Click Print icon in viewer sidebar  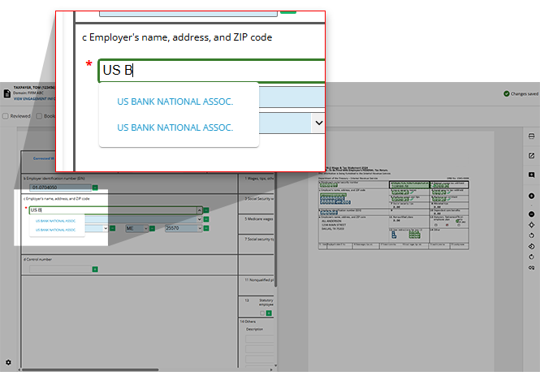[x=531, y=136]
